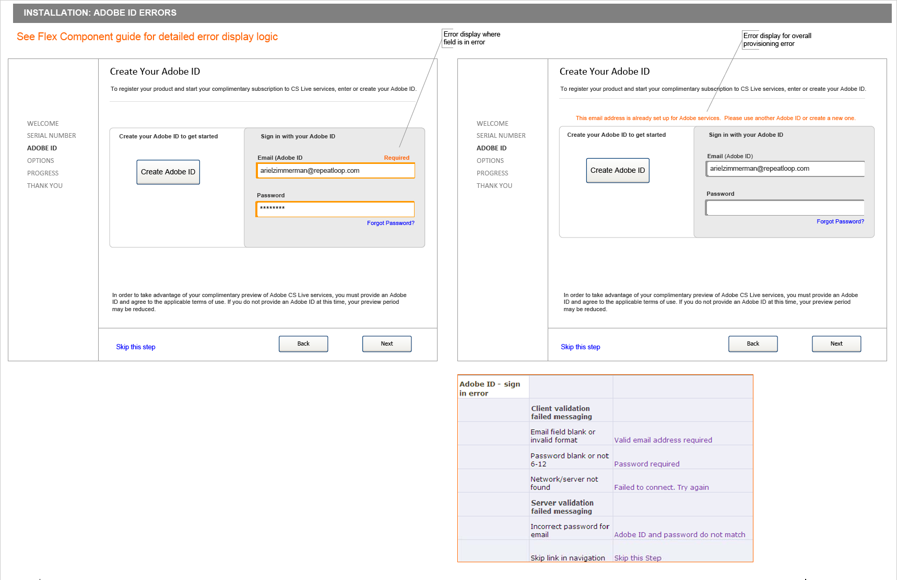Click Create Adobe ID button in left mockup
The width and height of the screenshot is (897, 580).
click(168, 172)
